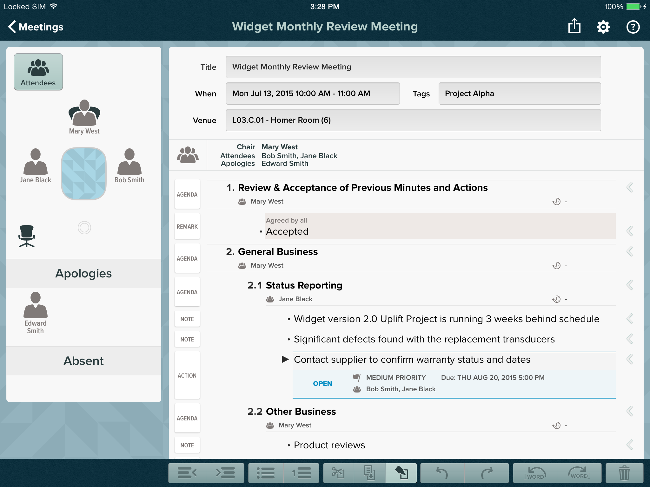Select the Apologies section header
The width and height of the screenshot is (650, 487).
coord(83,273)
